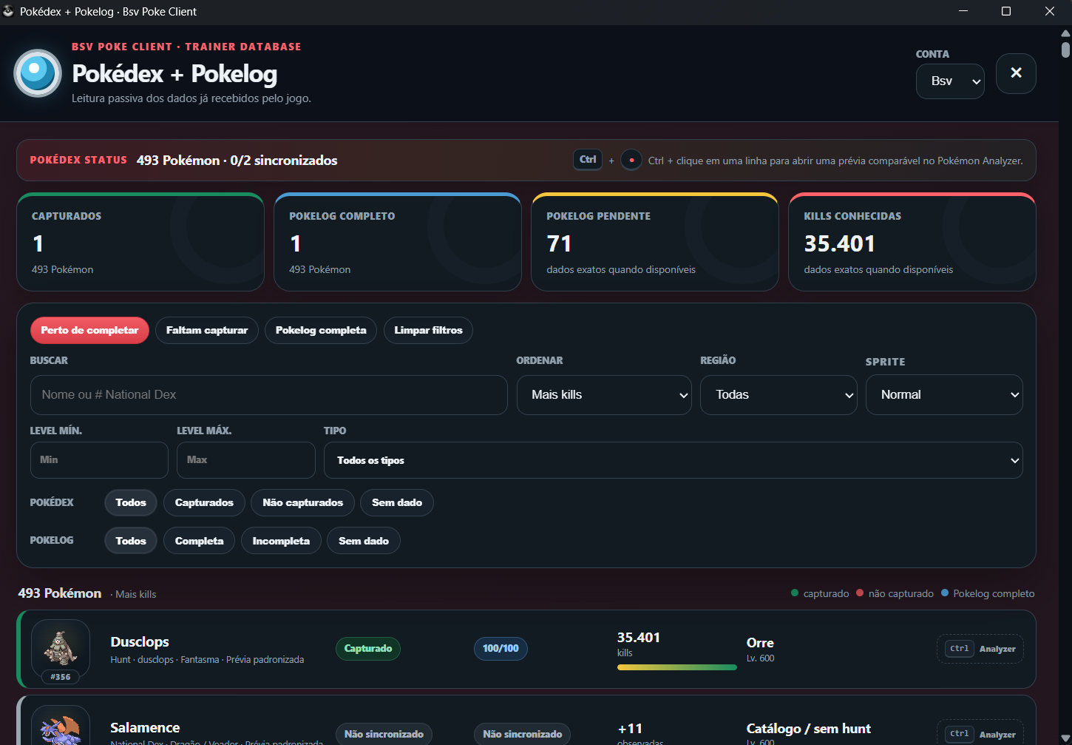Select Sem dado in the Pokelog filter row
The height and width of the screenshot is (745, 1072).
(364, 541)
